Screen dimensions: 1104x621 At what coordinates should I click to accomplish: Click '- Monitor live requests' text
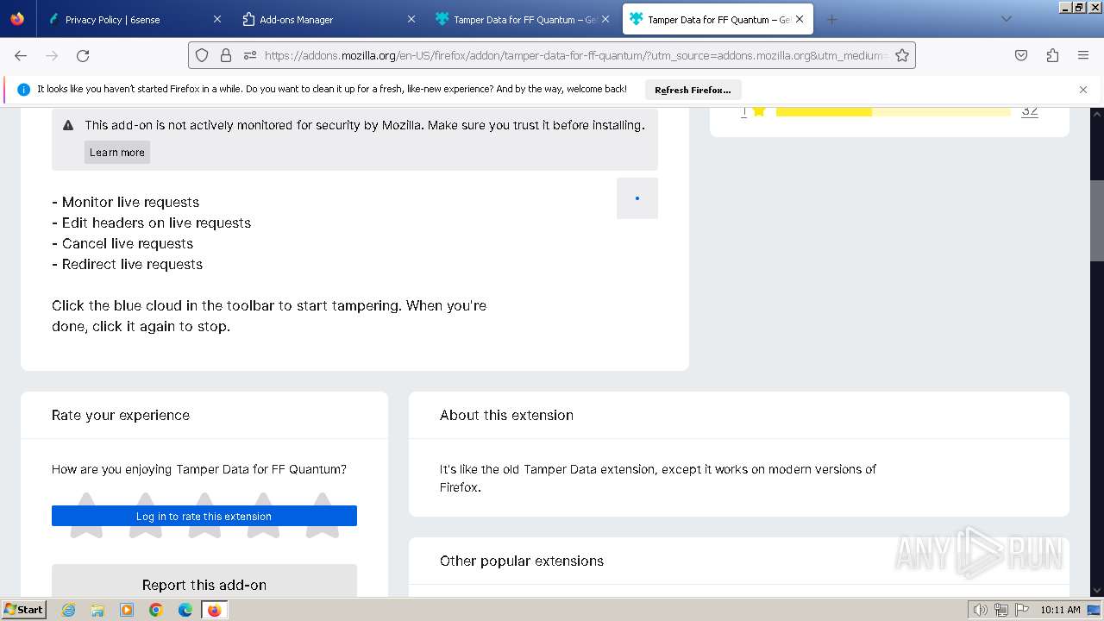click(x=126, y=202)
